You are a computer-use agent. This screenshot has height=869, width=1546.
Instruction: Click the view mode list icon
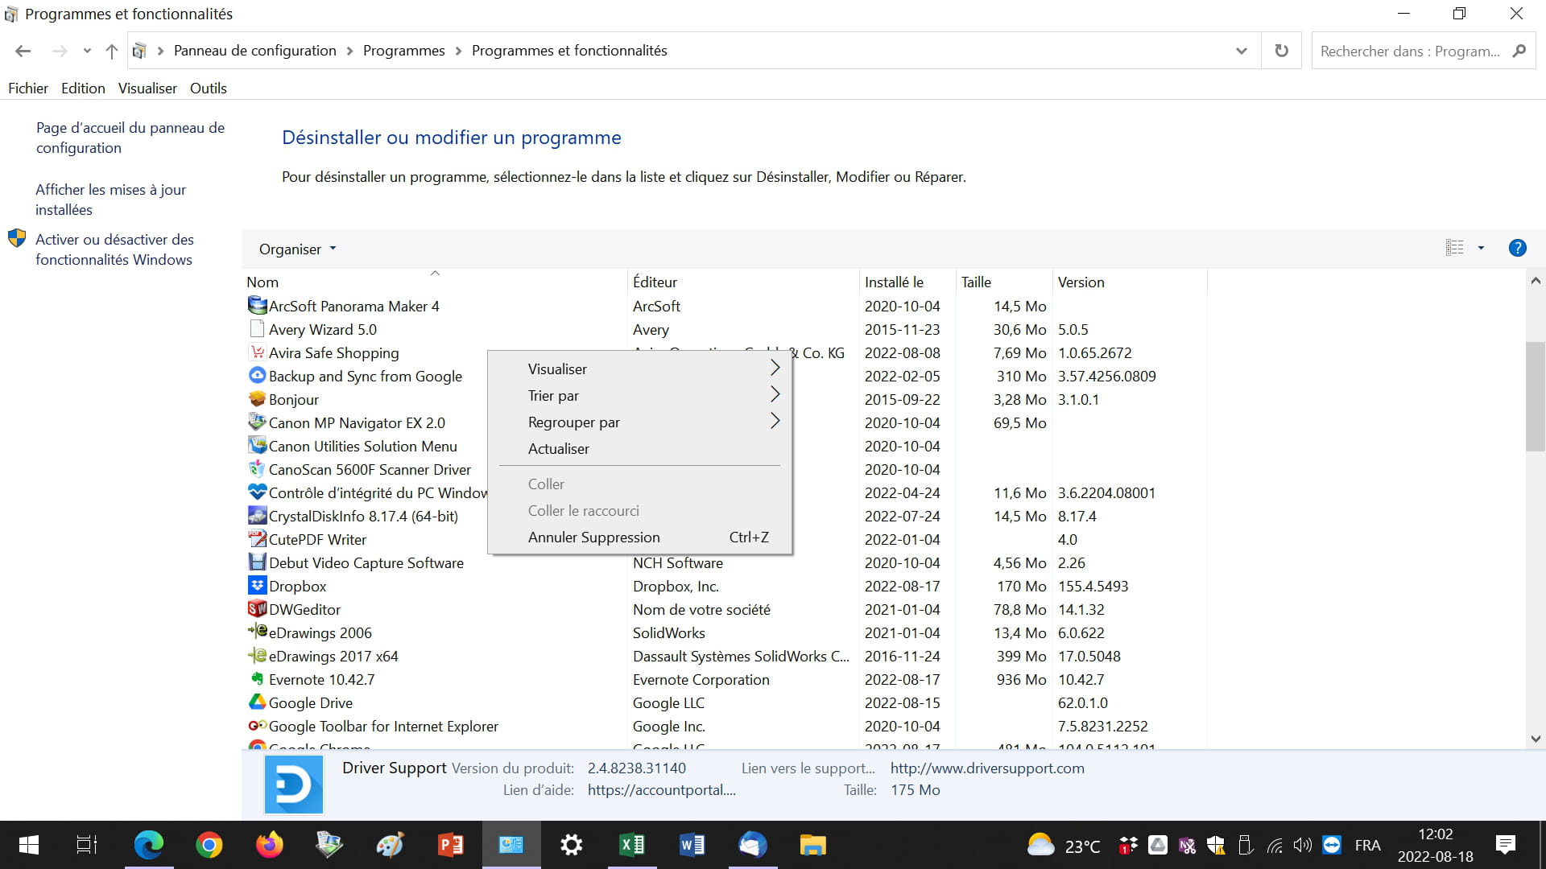coord(1454,248)
